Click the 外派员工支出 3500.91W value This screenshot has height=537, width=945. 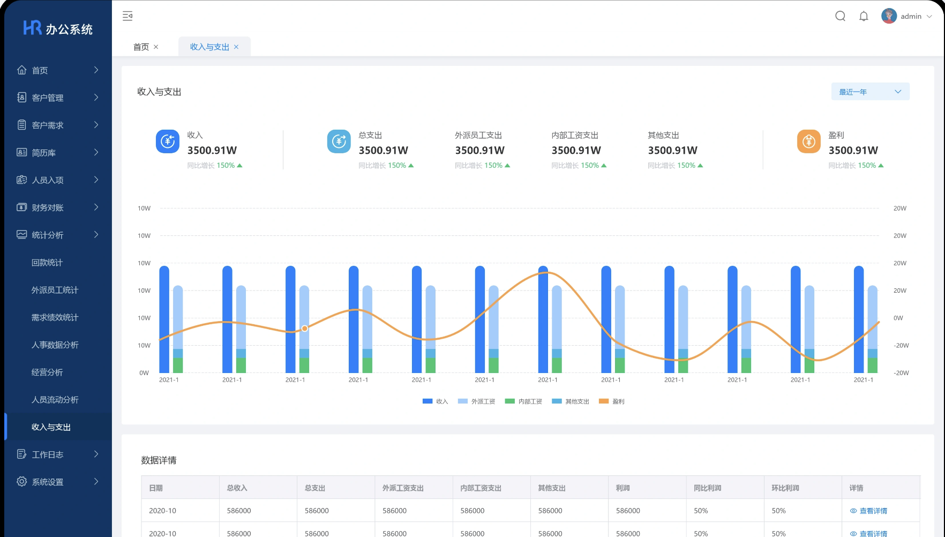click(x=480, y=151)
